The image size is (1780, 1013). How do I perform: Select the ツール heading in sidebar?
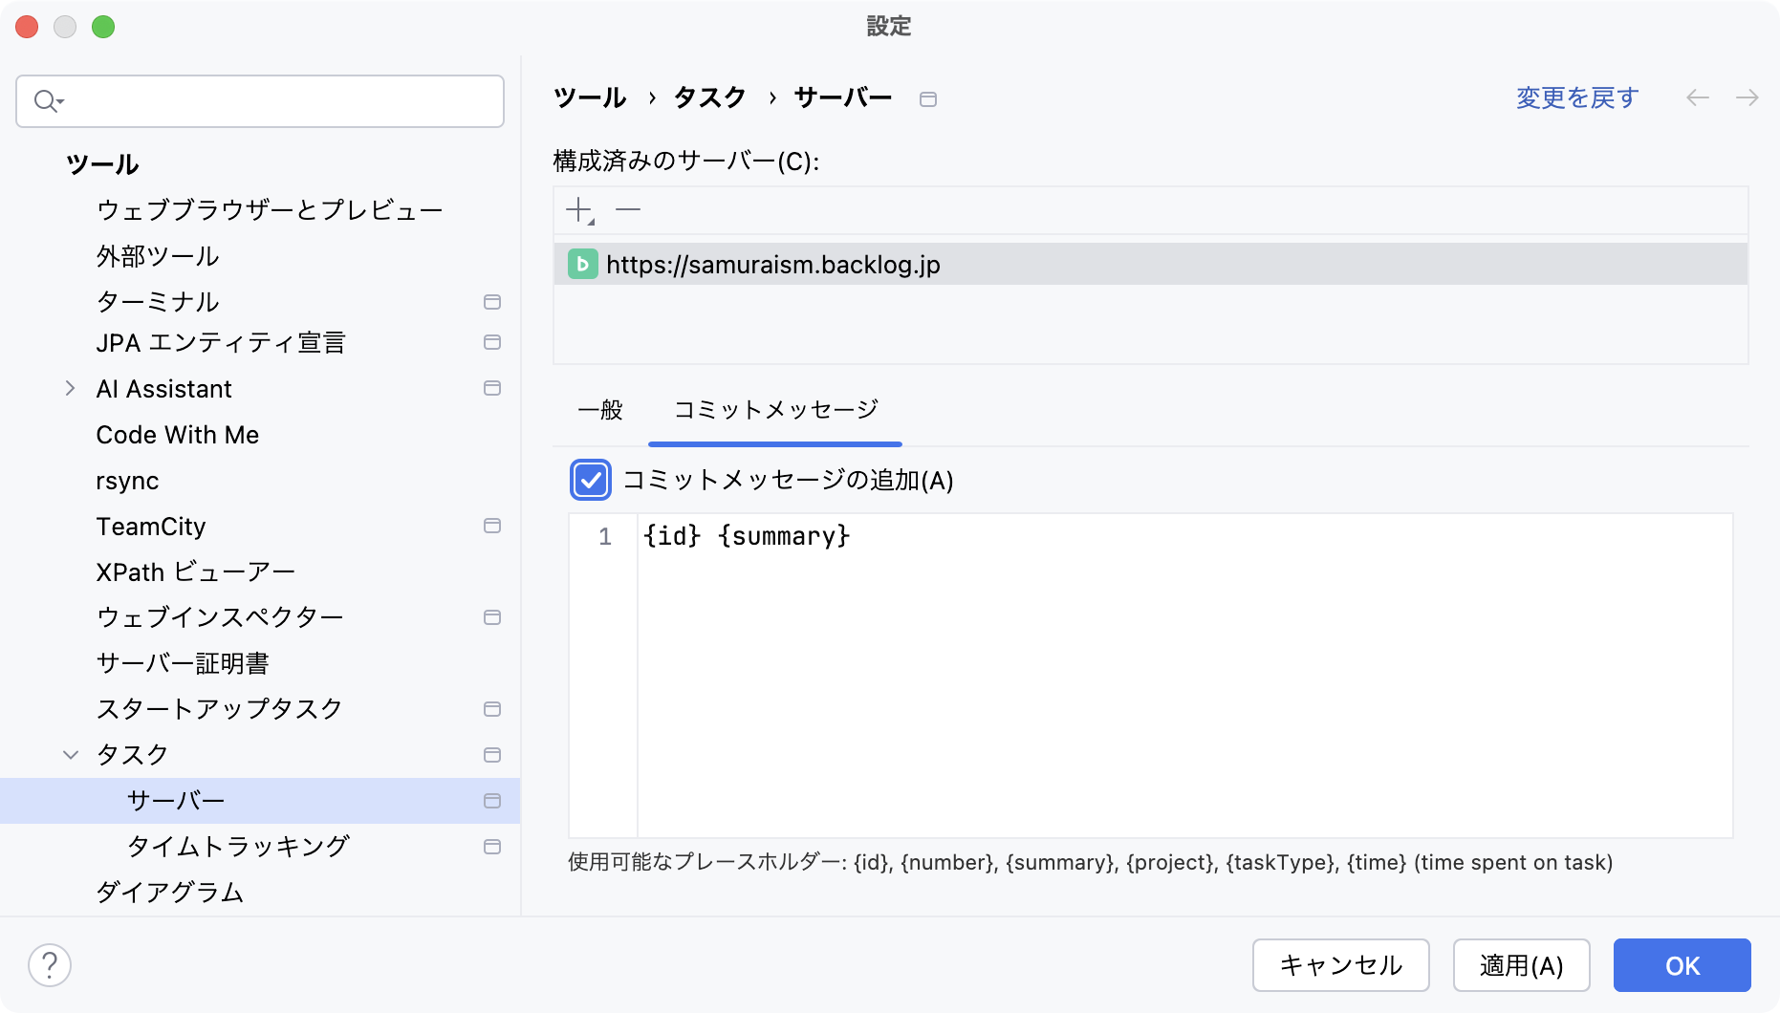point(102,164)
